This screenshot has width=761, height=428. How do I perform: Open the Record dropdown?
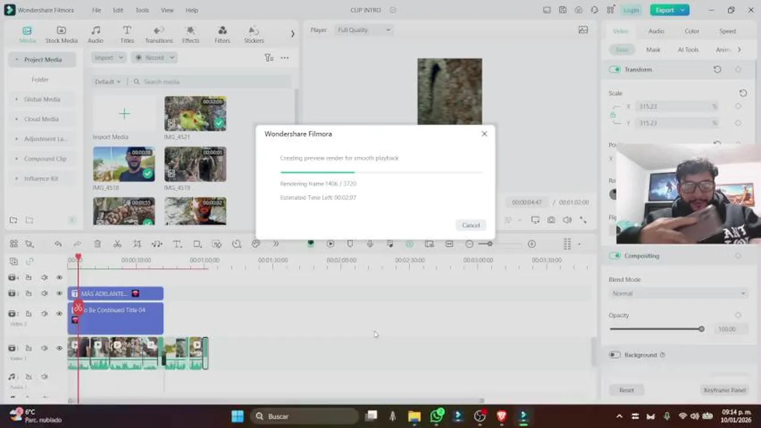154,58
